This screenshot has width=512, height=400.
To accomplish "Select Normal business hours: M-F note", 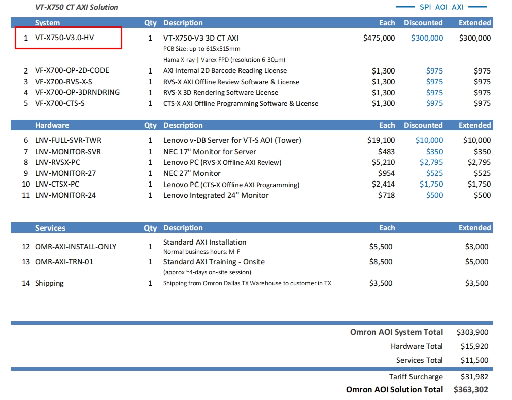I will point(201,252).
